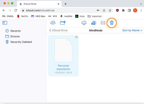The height and width of the screenshot is (104, 144).
Task: Click the icloud.com address bar
Action: [59, 10]
